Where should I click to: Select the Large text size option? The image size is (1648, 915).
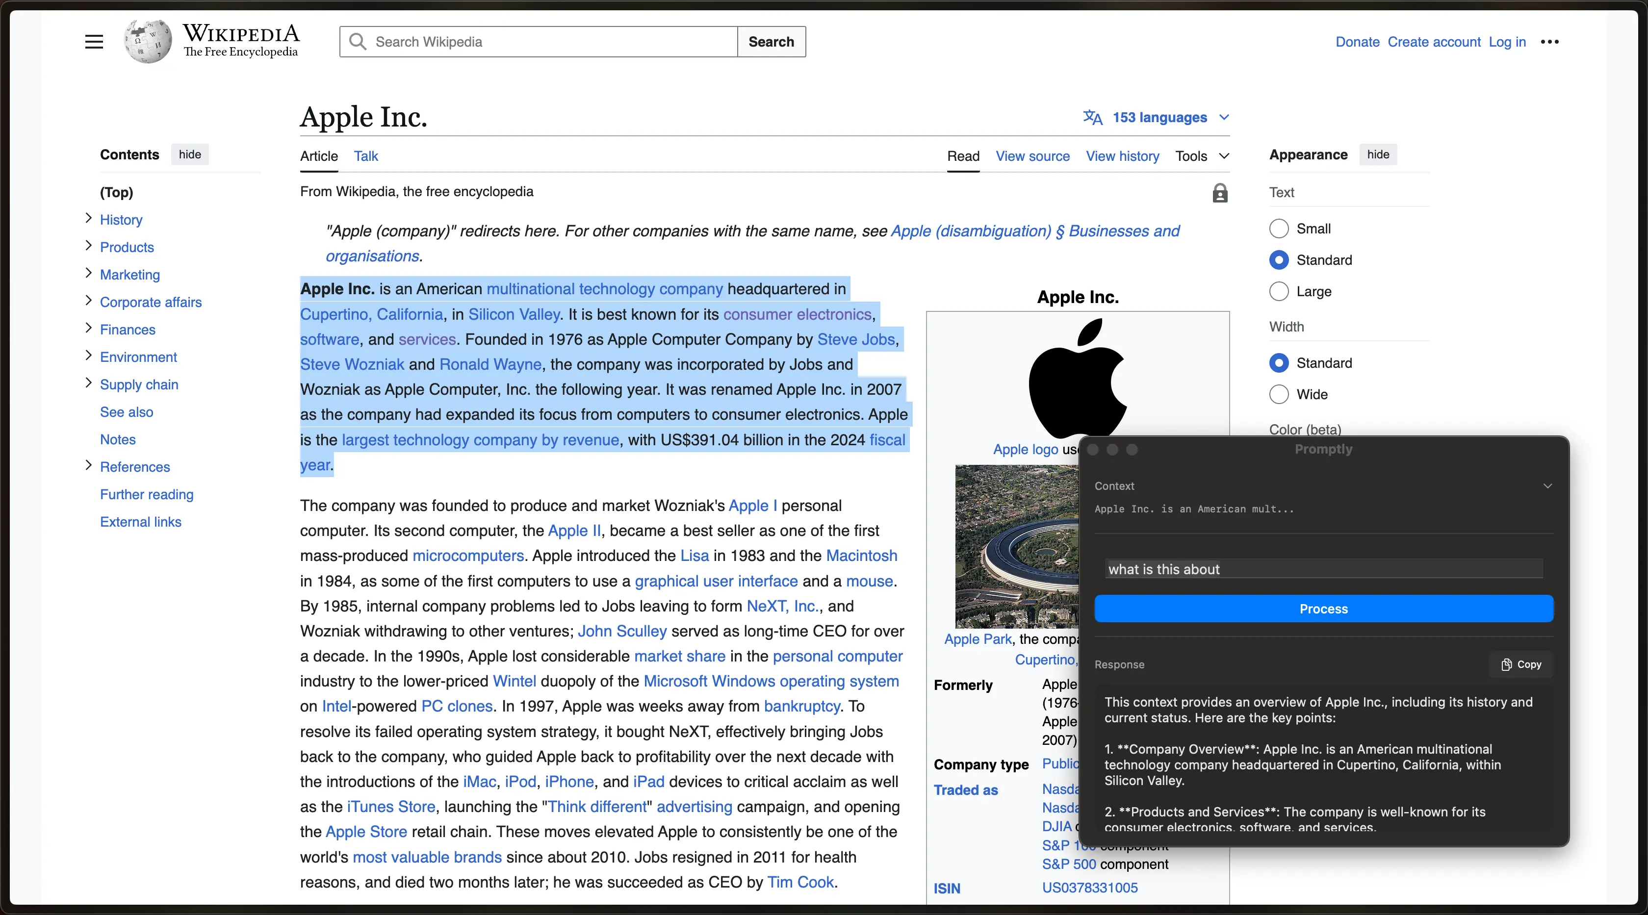1279,291
